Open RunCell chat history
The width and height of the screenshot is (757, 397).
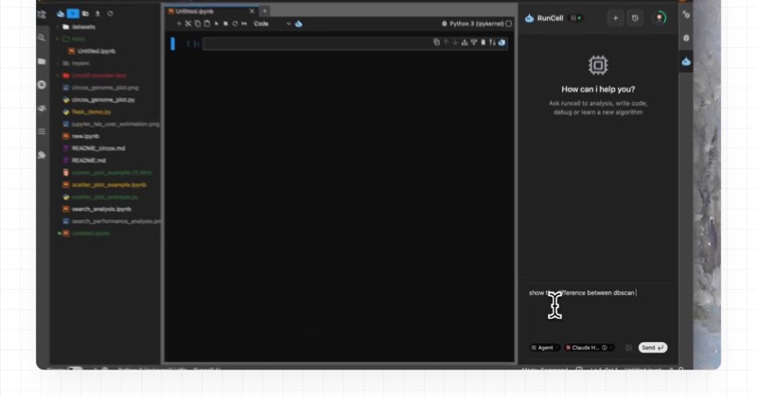(635, 18)
